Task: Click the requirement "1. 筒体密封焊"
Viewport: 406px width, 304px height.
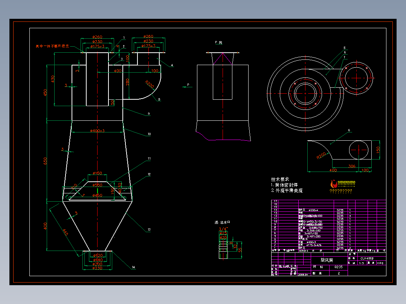Action: [x=284, y=185]
